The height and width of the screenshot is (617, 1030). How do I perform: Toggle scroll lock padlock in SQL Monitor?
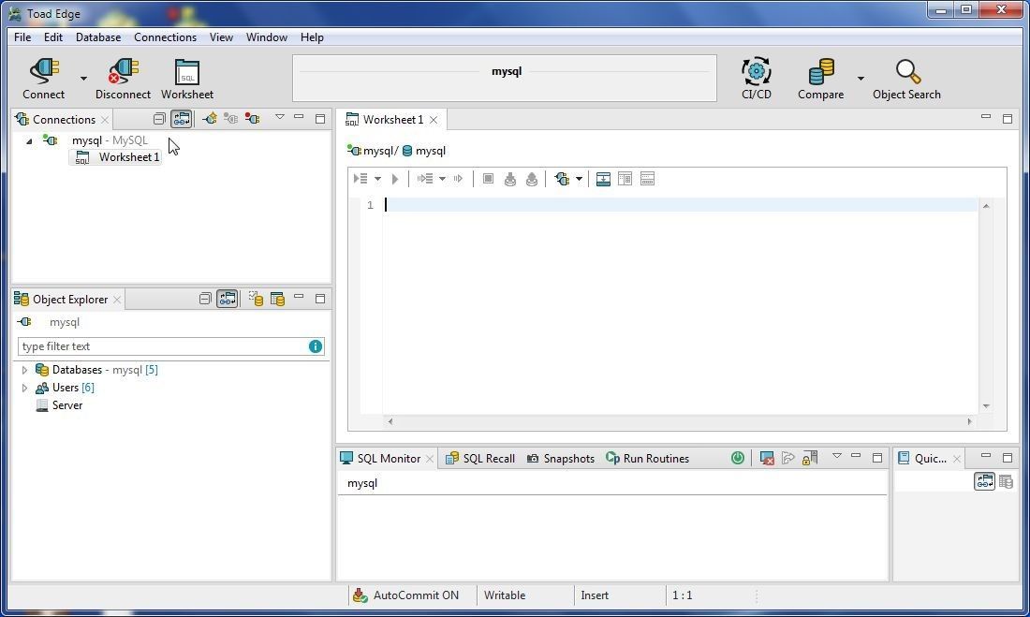pyautogui.click(x=810, y=458)
